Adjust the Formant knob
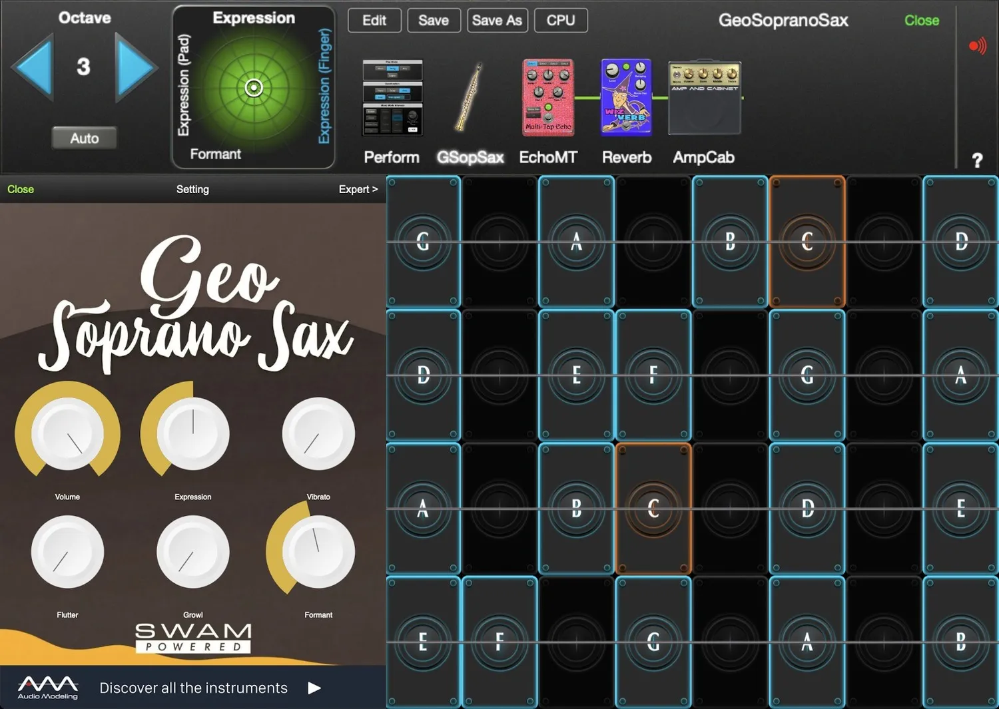This screenshot has width=999, height=709. pyautogui.click(x=318, y=552)
